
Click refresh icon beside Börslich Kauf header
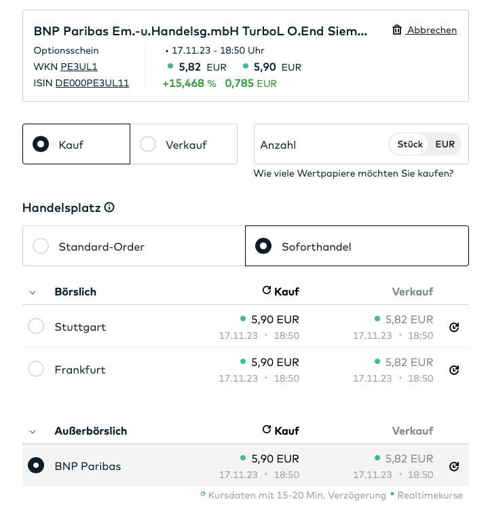point(267,291)
